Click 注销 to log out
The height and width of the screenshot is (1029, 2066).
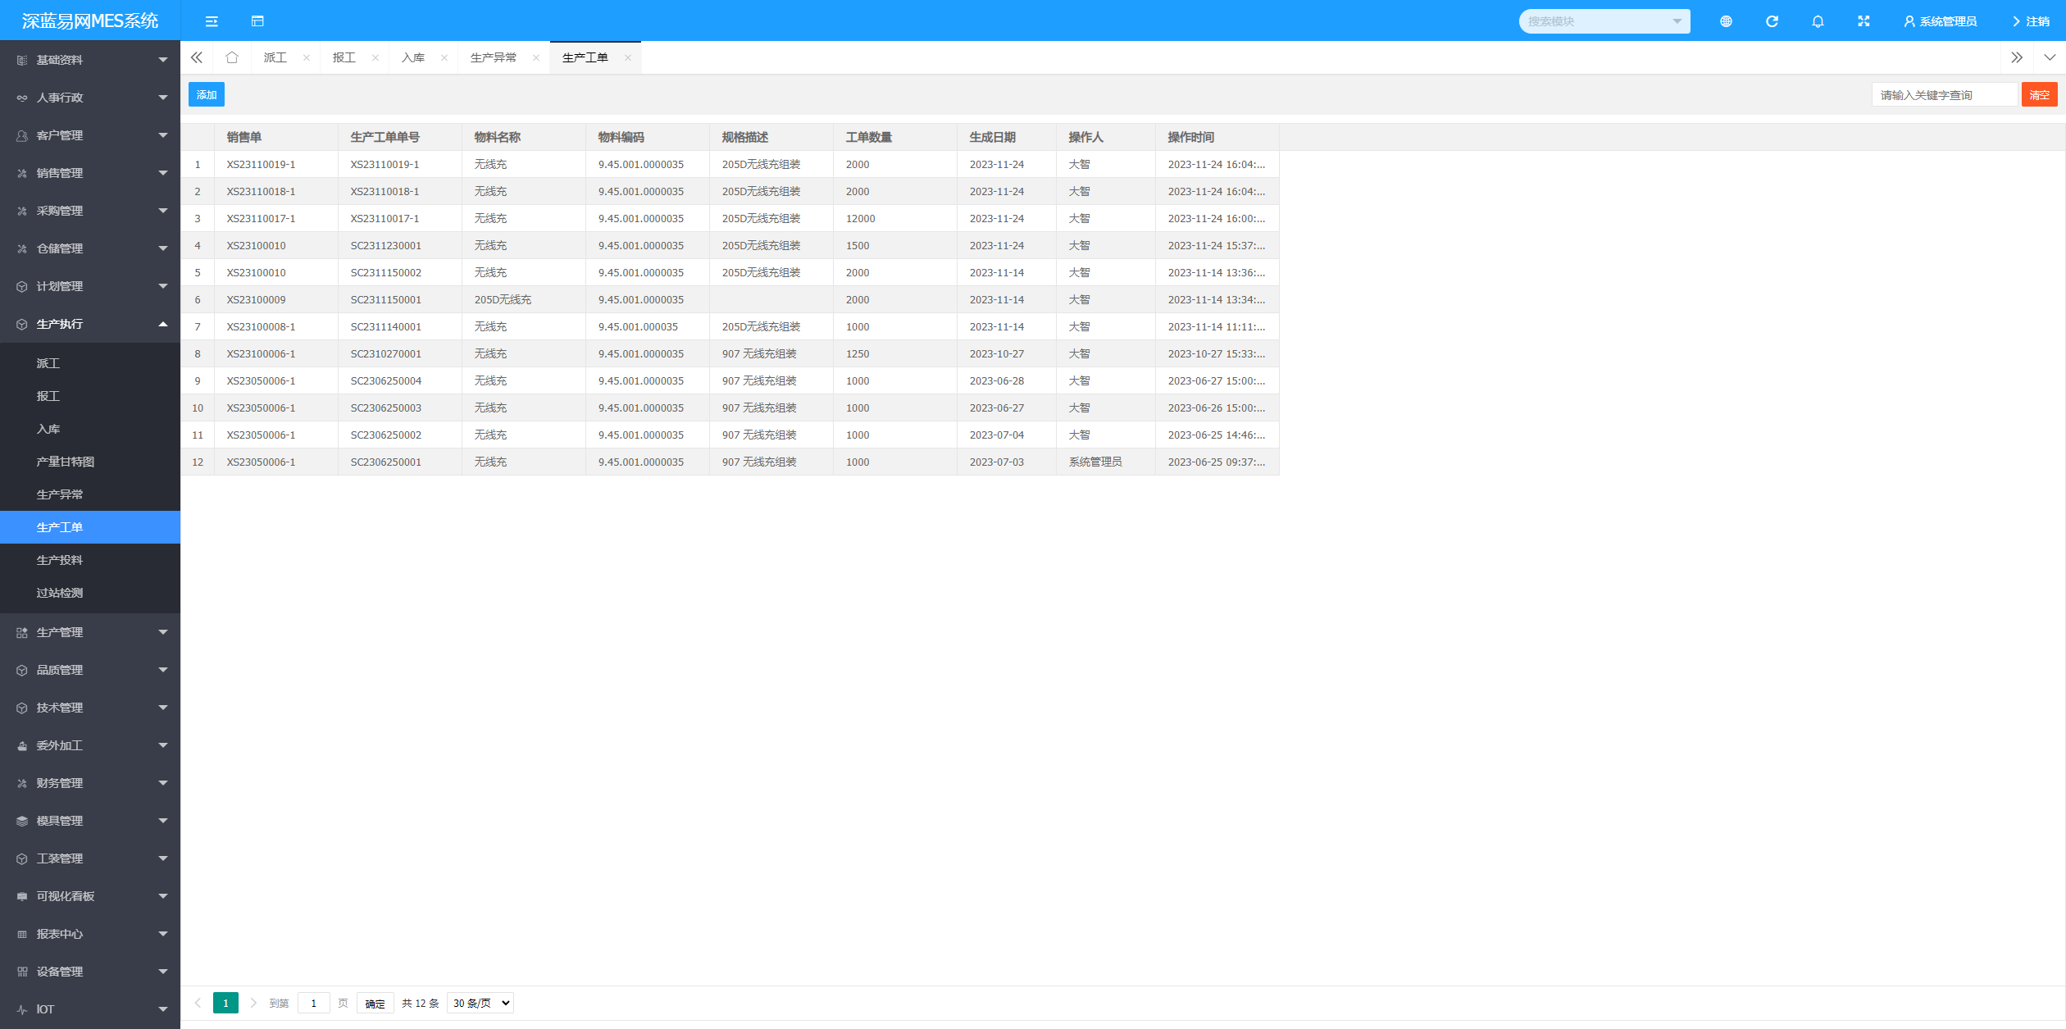(2031, 21)
